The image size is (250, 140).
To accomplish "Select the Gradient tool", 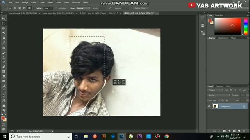I will coord(4,72).
